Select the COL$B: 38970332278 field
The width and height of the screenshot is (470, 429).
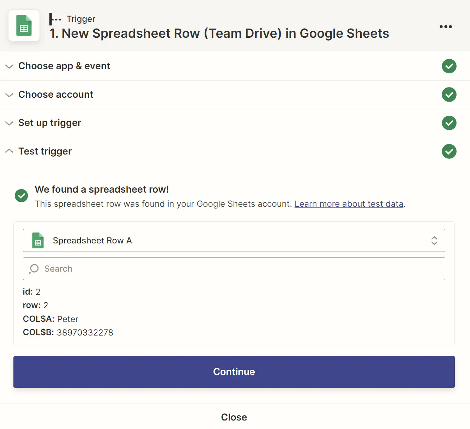point(68,332)
